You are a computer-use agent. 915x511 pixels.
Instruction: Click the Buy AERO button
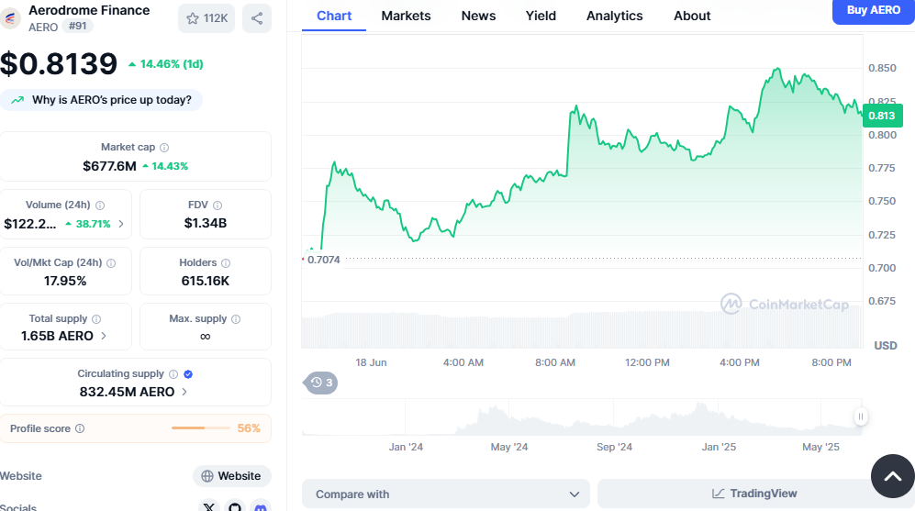(x=873, y=10)
